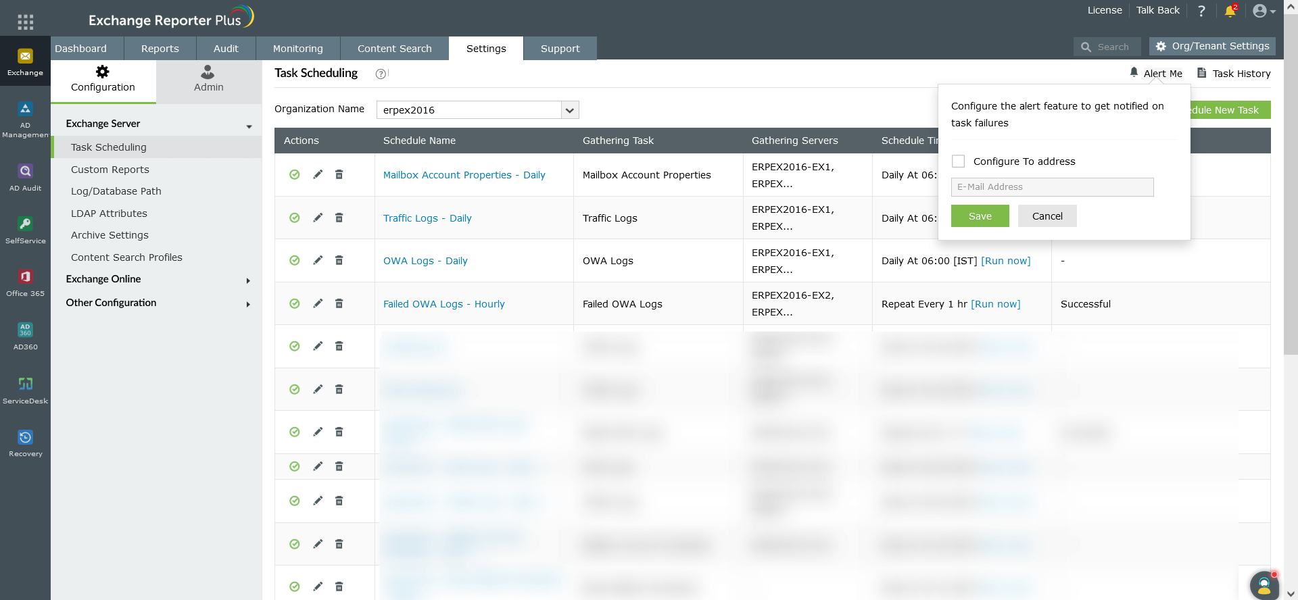Click the License link
The height and width of the screenshot is (600, 1298).
[1105, 10]
